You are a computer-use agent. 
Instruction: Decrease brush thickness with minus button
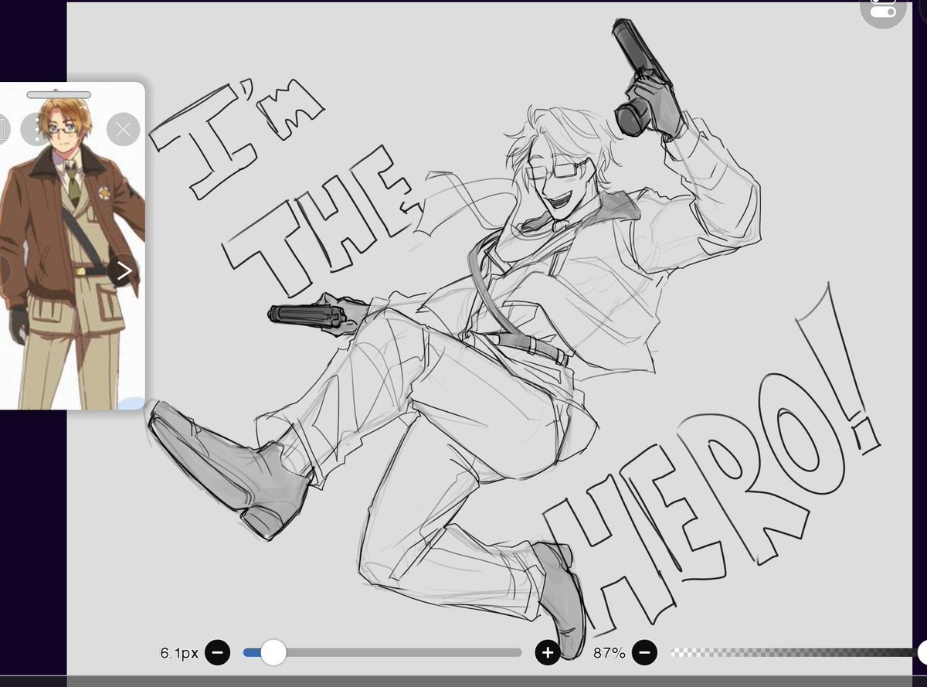point(218,652)
